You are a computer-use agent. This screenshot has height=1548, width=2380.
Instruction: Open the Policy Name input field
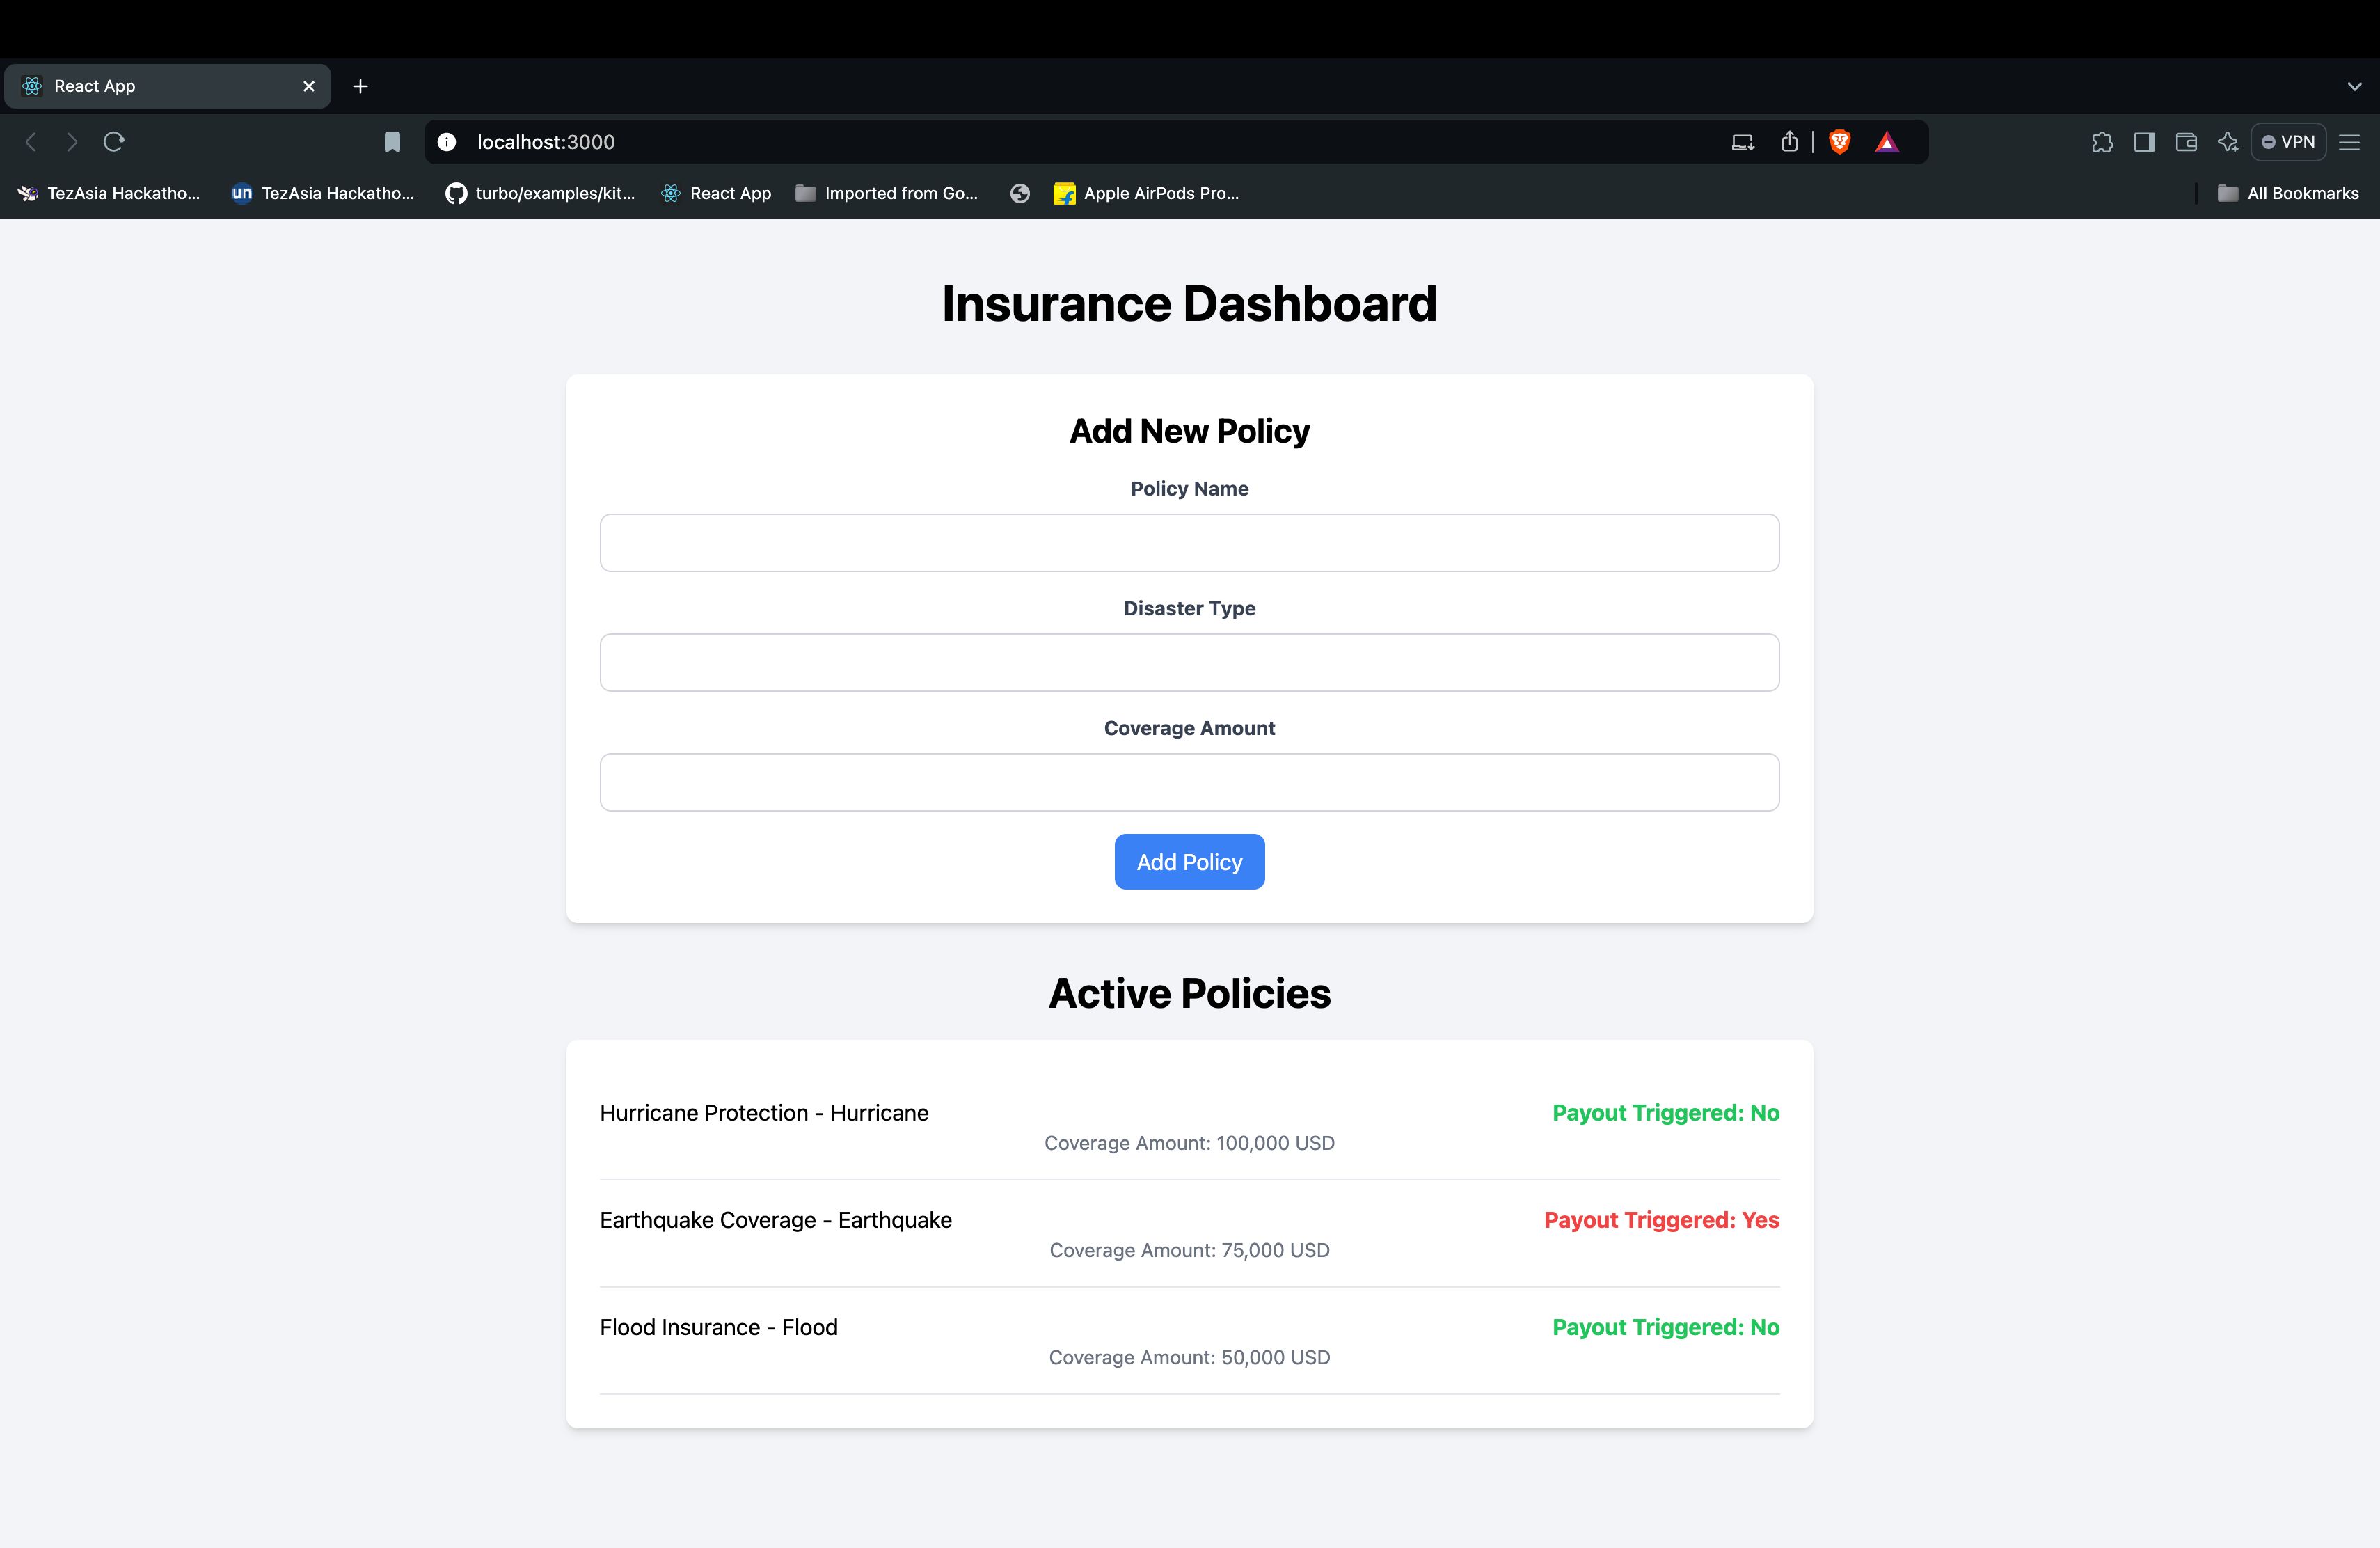[x=1190, y=542]
